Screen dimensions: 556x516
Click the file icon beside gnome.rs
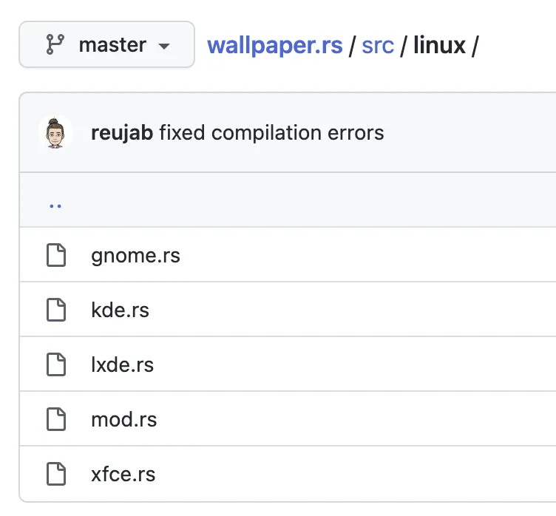(x=56, y=256)
